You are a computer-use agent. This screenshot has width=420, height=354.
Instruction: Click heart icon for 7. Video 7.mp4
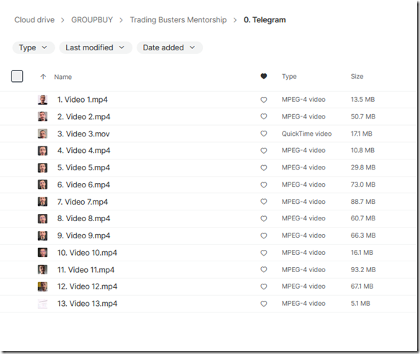263,201
